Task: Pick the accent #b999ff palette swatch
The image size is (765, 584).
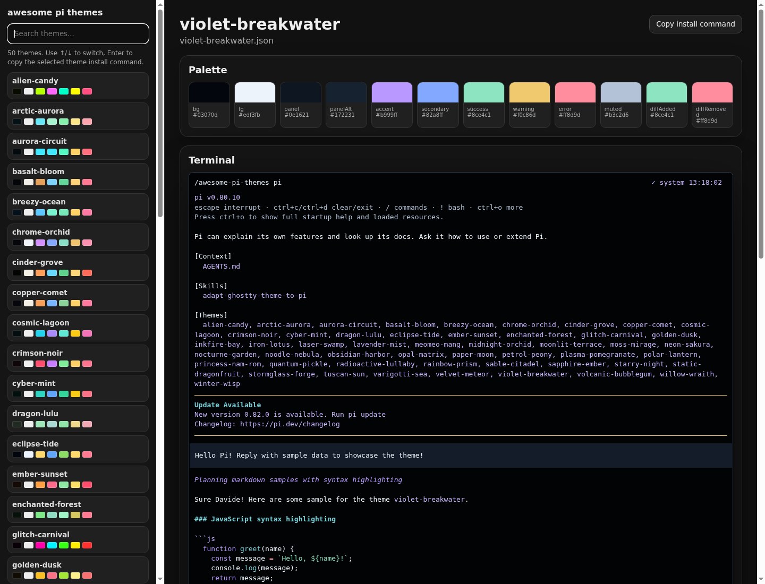Action: (x=392, y=105)
